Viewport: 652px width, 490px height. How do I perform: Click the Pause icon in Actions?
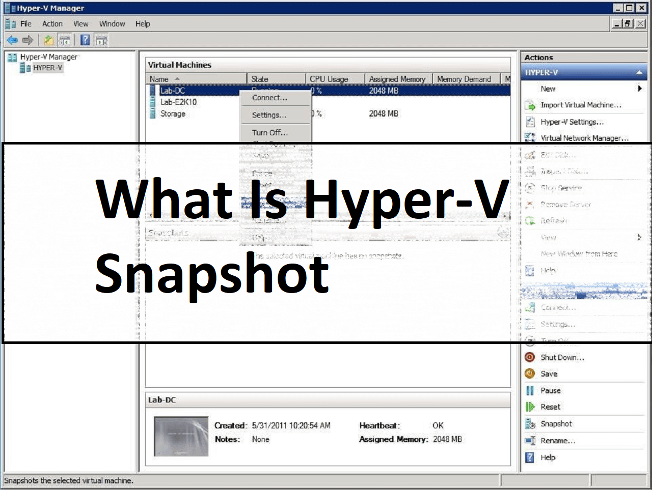point(530,390)
